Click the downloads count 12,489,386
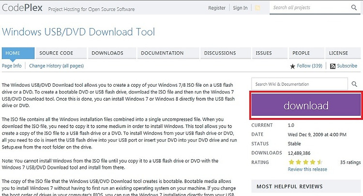The width and height of the screenshot is (363, 196). click(x=299, y=153)
